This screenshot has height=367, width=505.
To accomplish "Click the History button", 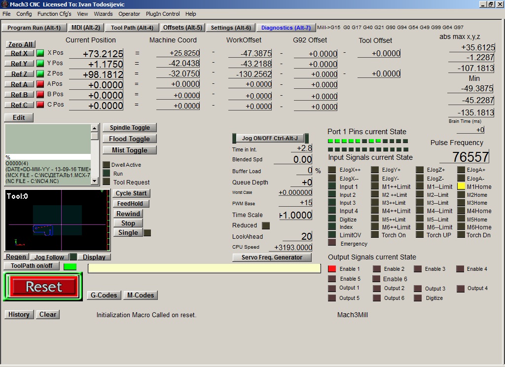I will coord(19,315).
